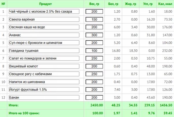Focus the 'Овсяная каша на воде' field
Viewport: 174px width, 117px height.
44,27
